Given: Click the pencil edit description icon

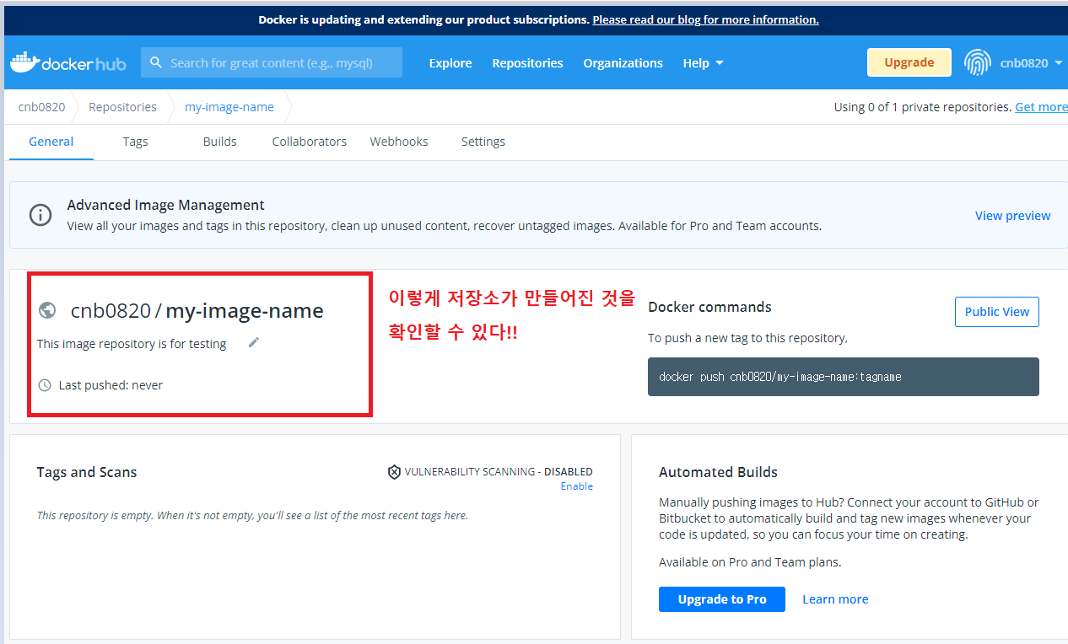Looking at the screenshot, I should pos(254,342).
